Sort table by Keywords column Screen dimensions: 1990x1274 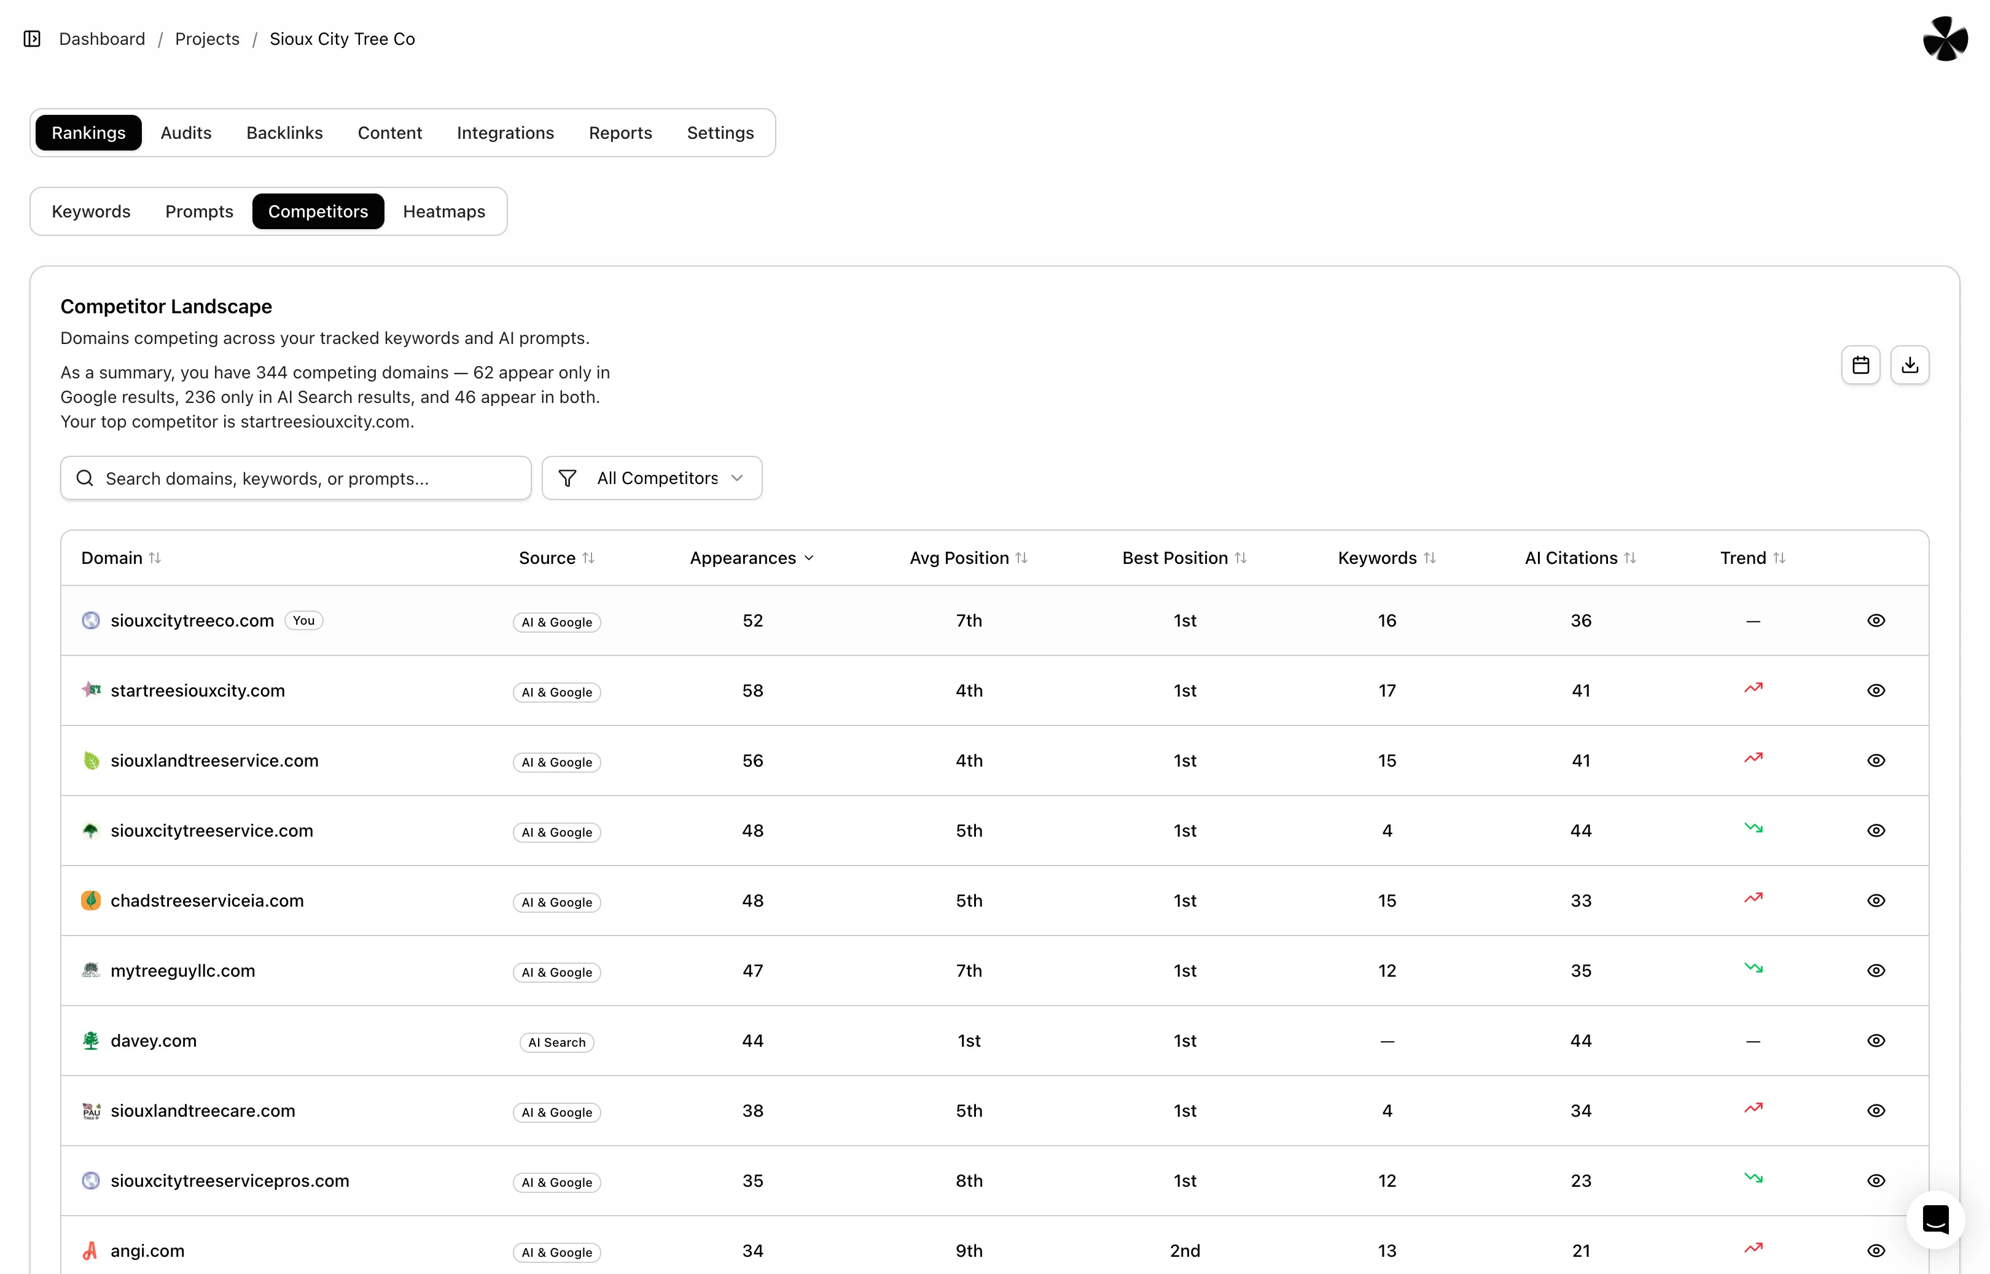[x=1387, y=558]
